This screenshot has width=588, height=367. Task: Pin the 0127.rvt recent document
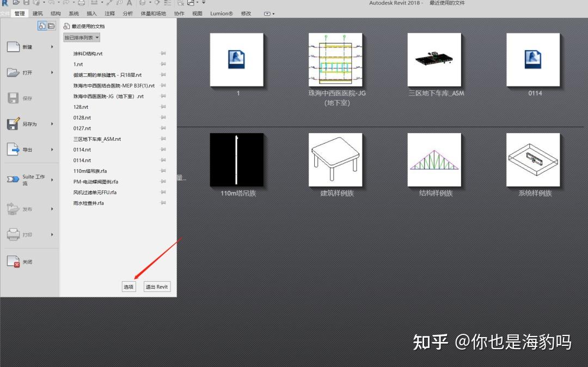click(163, 128)
